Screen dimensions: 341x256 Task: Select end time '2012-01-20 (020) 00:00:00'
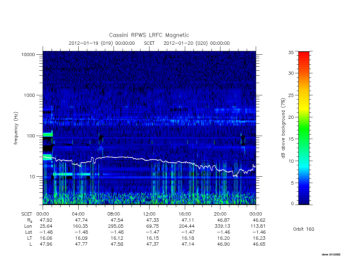click(x=196, y=43)
